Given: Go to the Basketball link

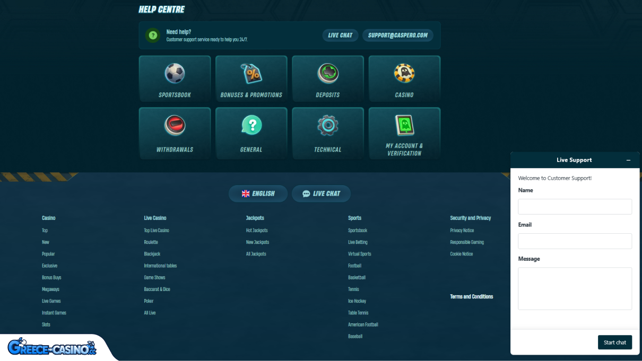Looking at the screenshot, I should point(357,278).
